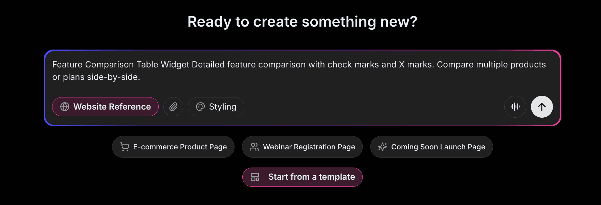Viewport: 601px width, 205px height.
Task: Click inside the prompt text area
Action: pyautogui.click(x=298, y=71)
